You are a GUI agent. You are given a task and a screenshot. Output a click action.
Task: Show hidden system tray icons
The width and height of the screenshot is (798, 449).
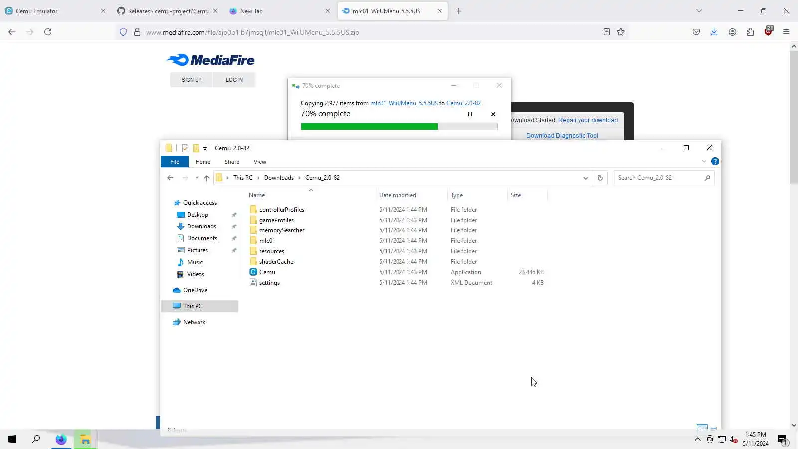[698, 439]
